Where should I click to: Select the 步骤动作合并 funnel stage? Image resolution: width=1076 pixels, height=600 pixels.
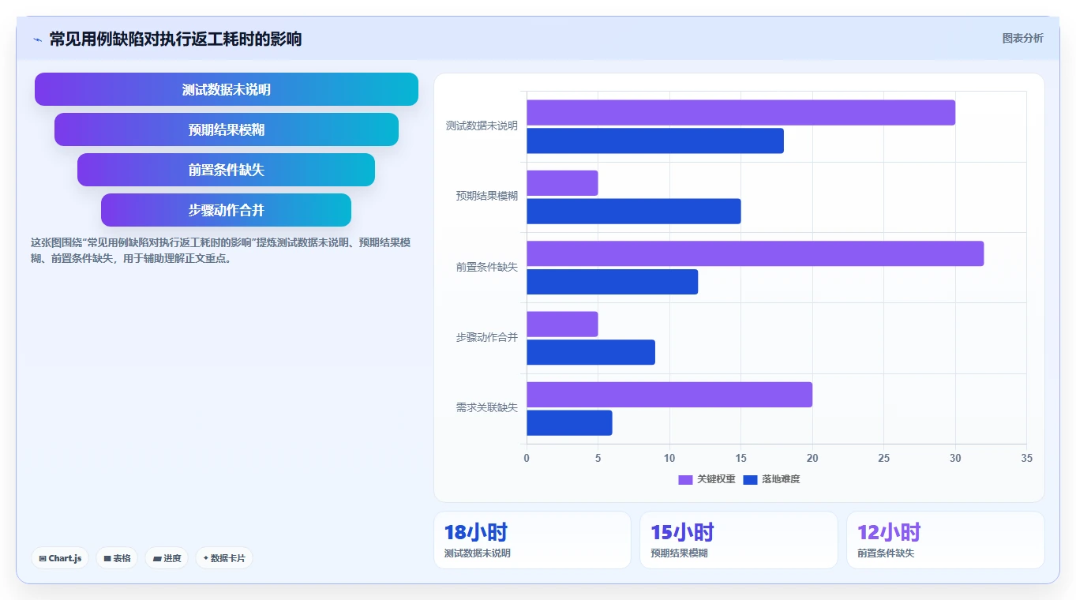pyautogui.click(x=226, y=210)
